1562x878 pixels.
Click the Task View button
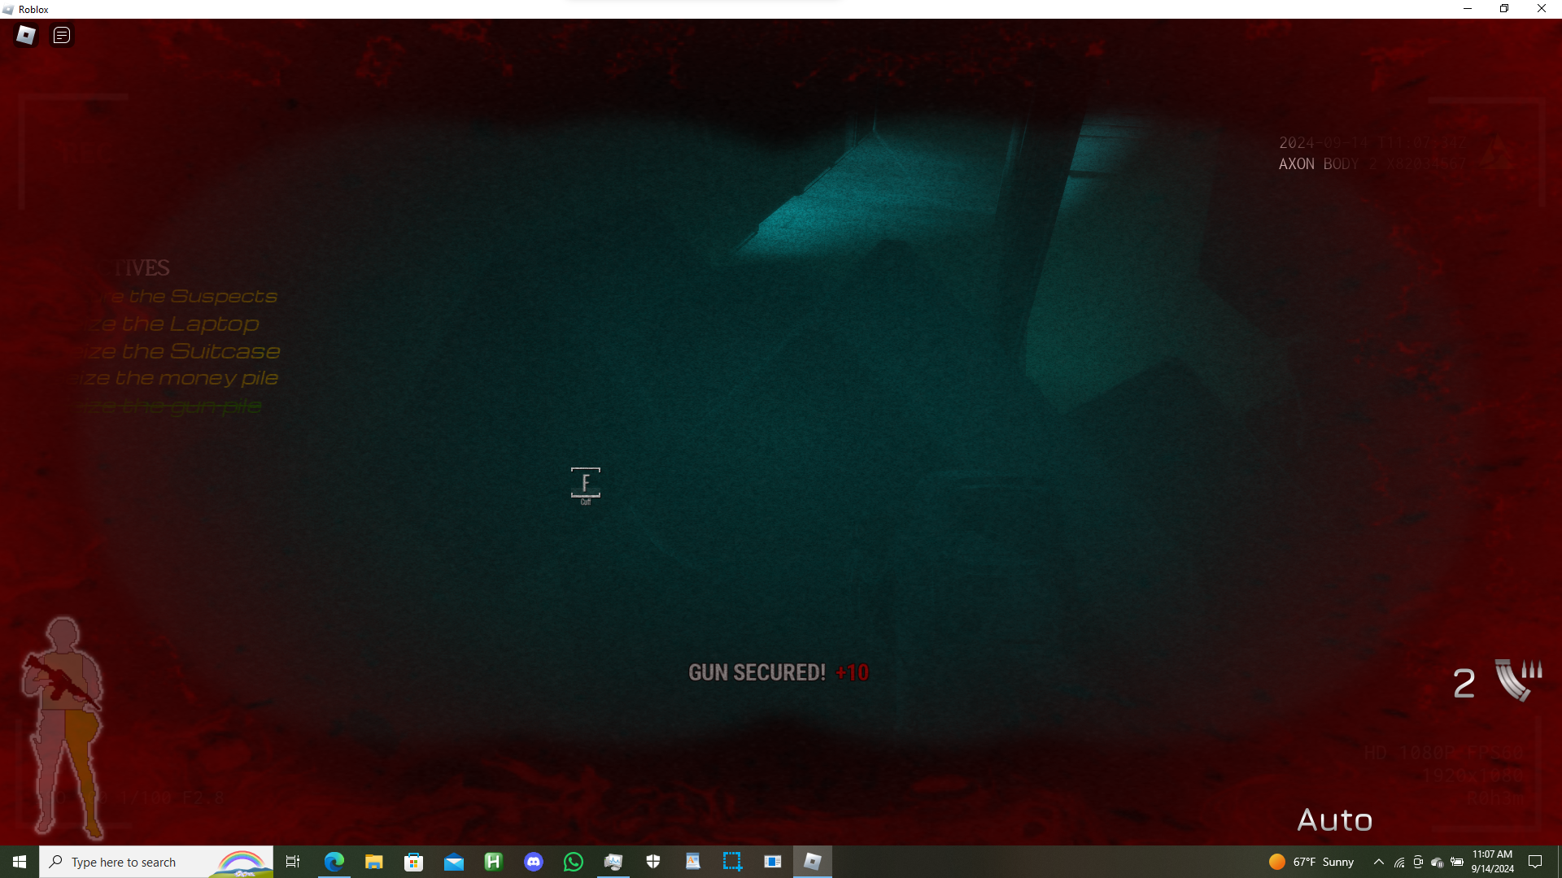[x=293, y=862]
